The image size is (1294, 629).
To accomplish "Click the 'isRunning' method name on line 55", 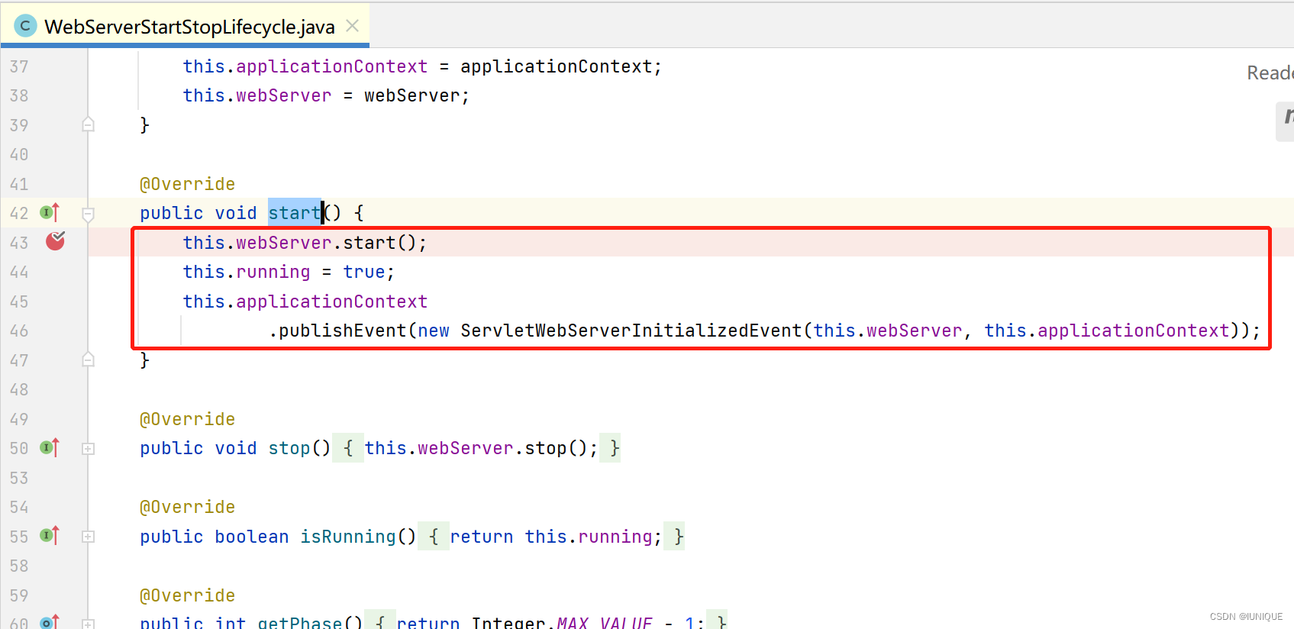I will click(348, 537).
